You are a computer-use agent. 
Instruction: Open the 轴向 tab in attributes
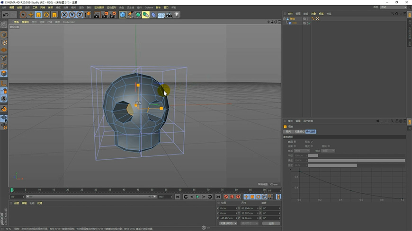coord(288,131)
